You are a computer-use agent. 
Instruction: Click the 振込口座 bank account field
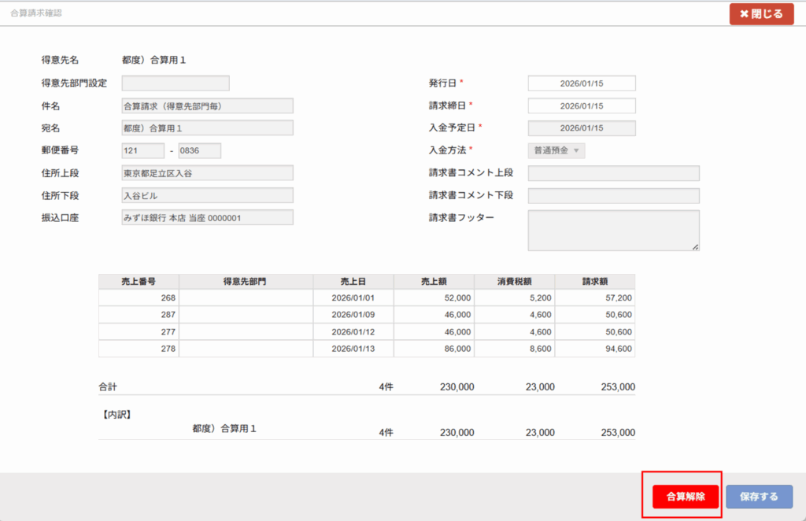[x=207, y=217]
